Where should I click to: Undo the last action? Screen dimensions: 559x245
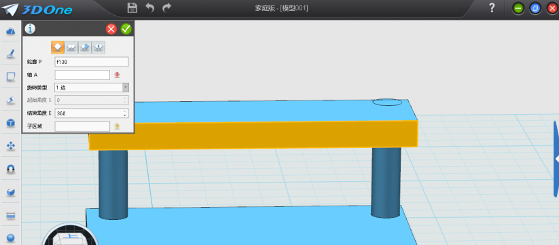coord(149,8)
